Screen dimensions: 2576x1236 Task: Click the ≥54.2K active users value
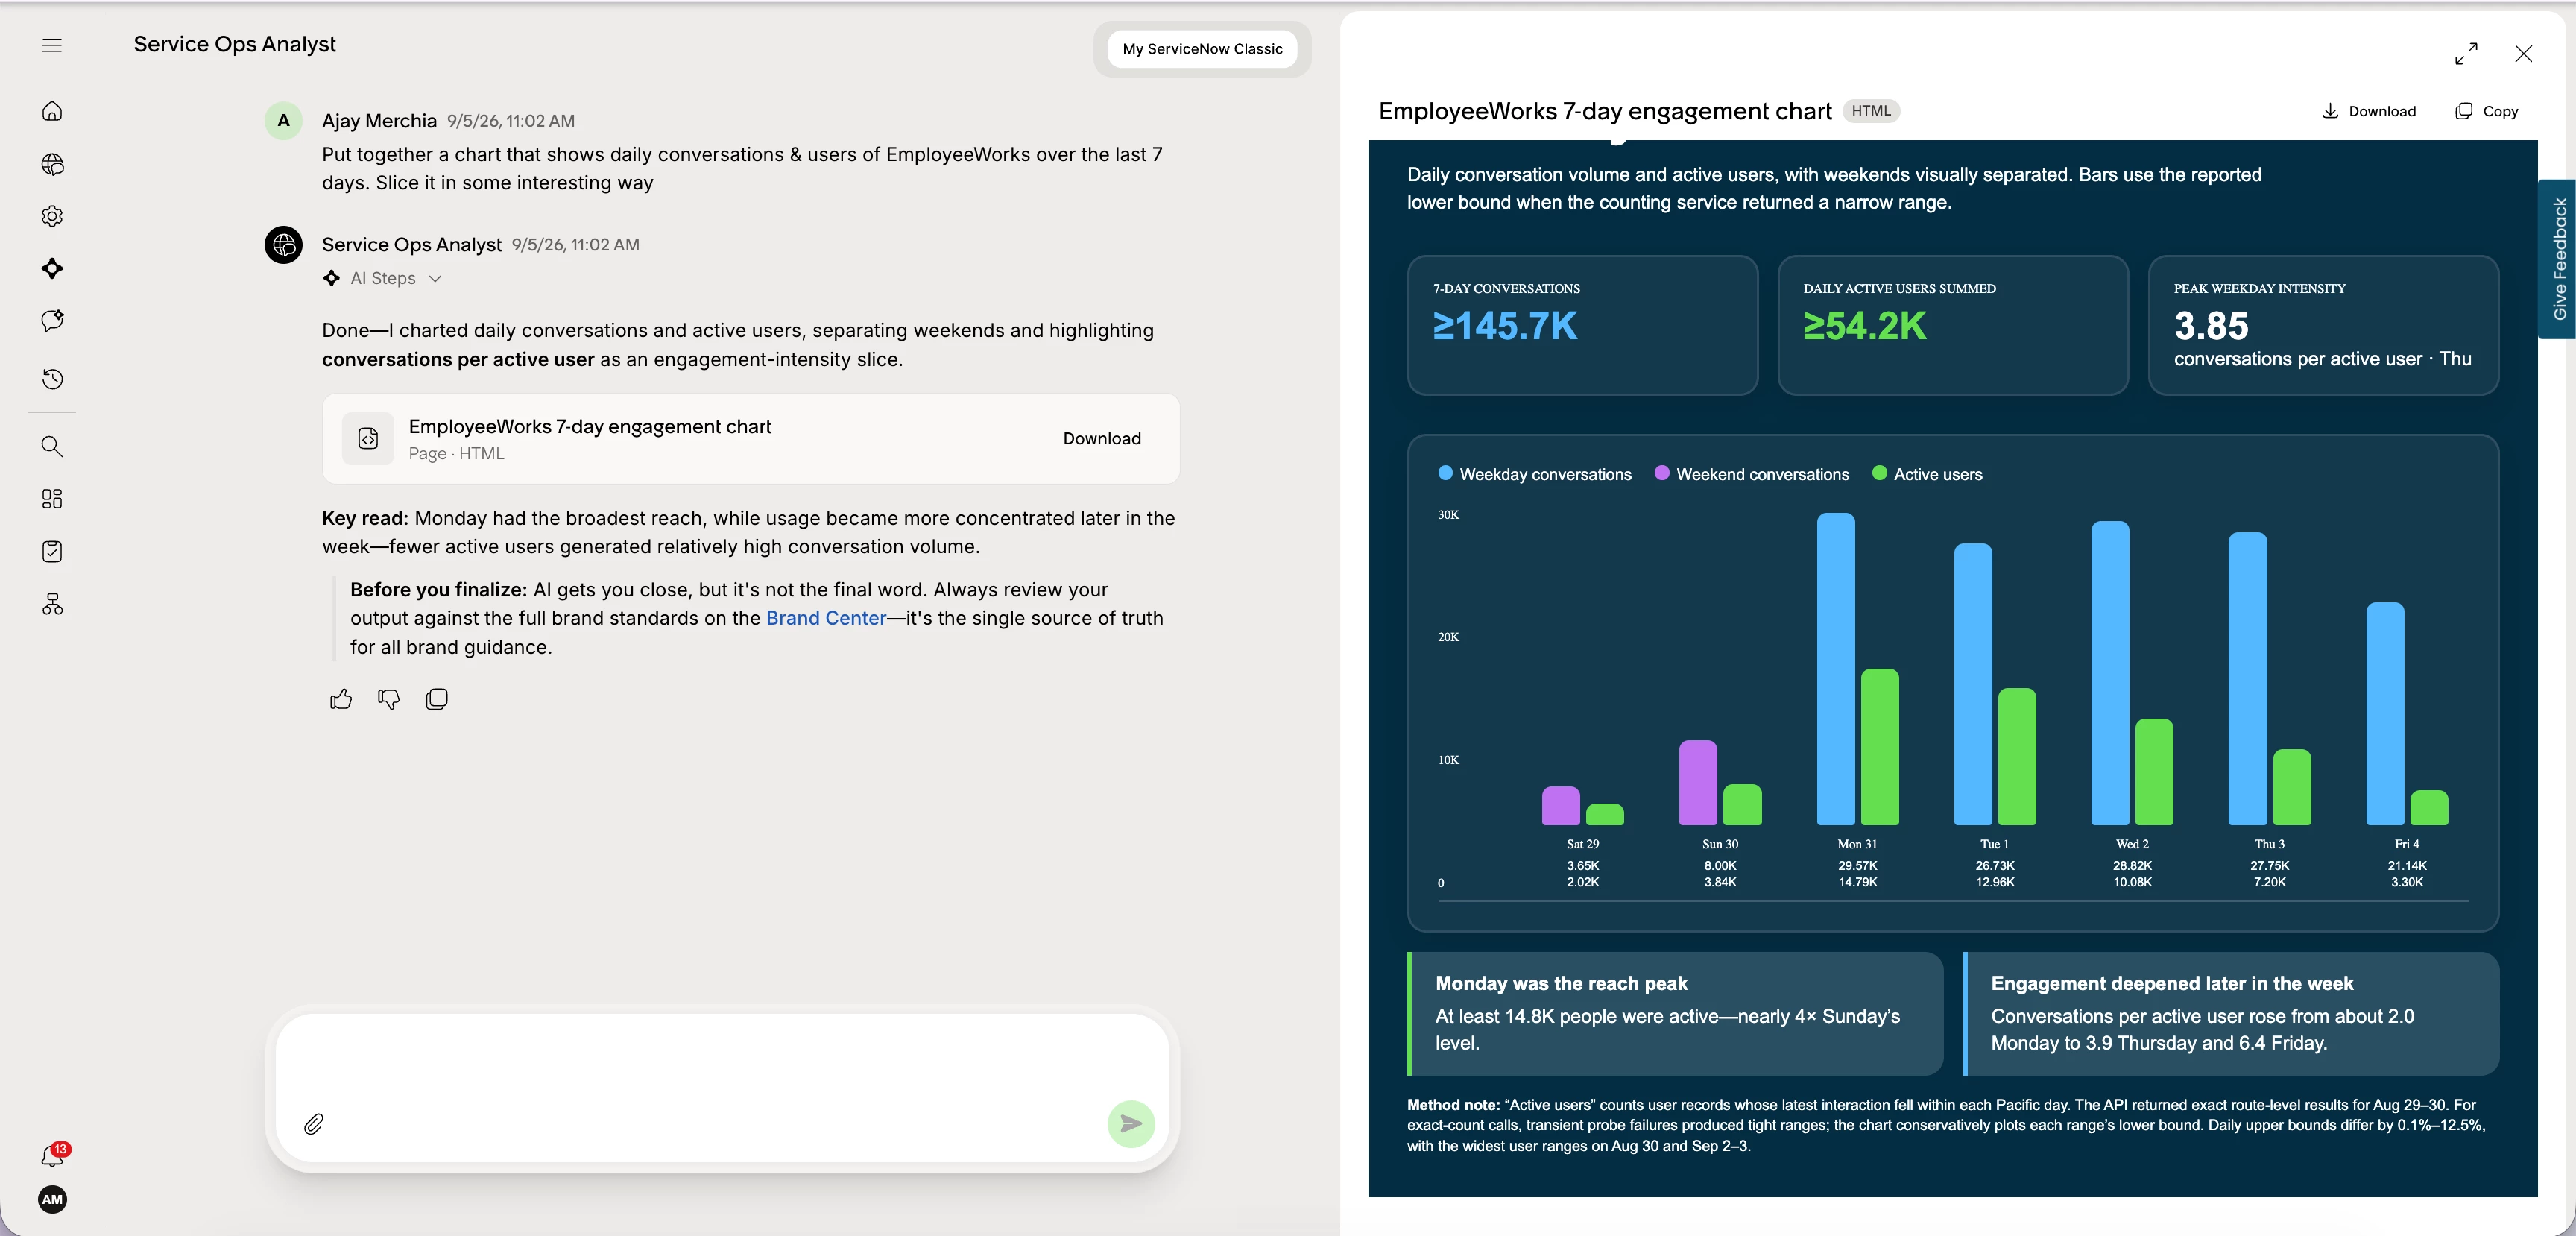[1864, 326]
